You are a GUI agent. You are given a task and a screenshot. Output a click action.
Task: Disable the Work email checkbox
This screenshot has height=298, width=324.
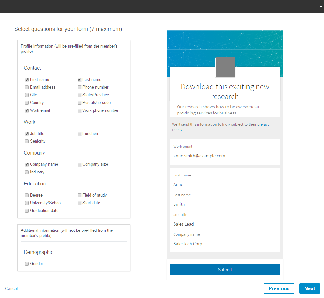[x=27, y=110]
